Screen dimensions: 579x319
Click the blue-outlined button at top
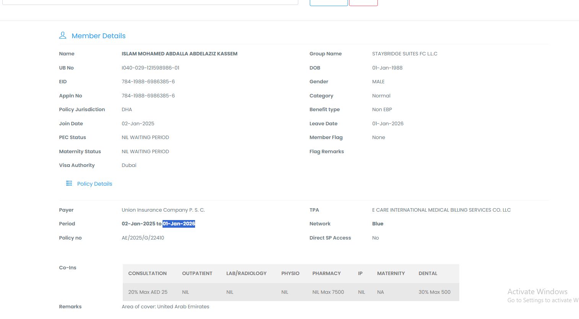pos(329,3)
